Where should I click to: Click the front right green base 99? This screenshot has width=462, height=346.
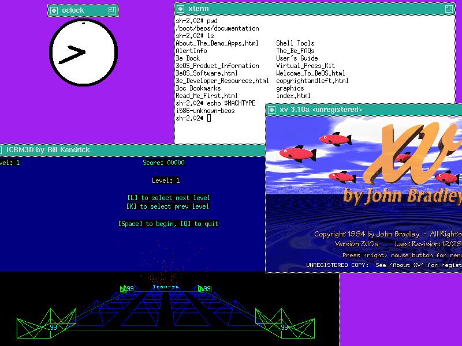coord(285,323)
